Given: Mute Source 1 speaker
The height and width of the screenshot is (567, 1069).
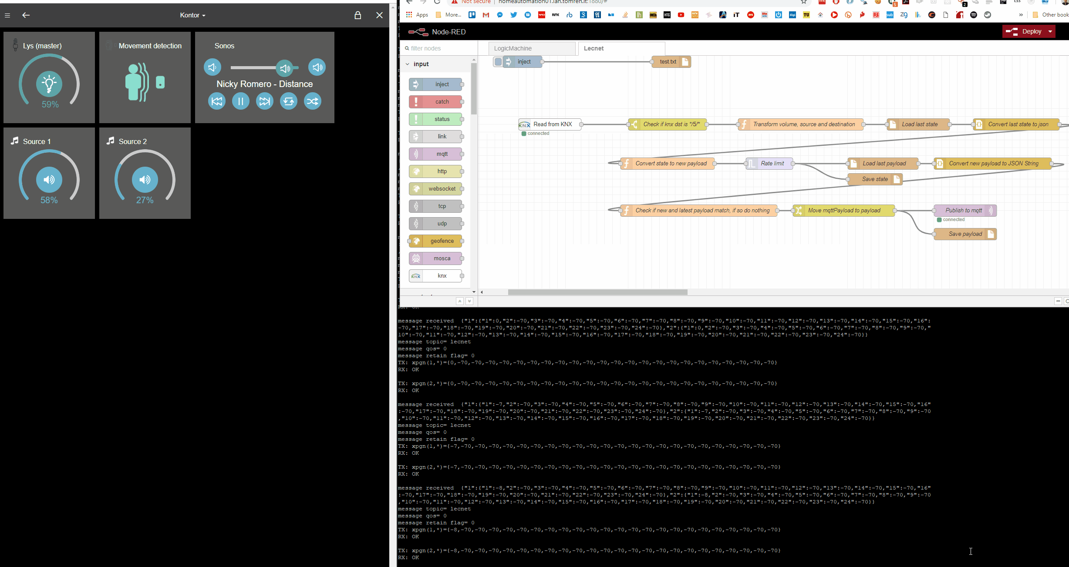Looking at the screenshot, I should (x=49, y=179).
